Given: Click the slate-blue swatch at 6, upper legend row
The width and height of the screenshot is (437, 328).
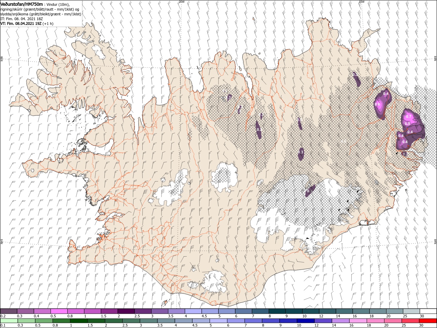Looking at the screenshot, I should 243,311.
